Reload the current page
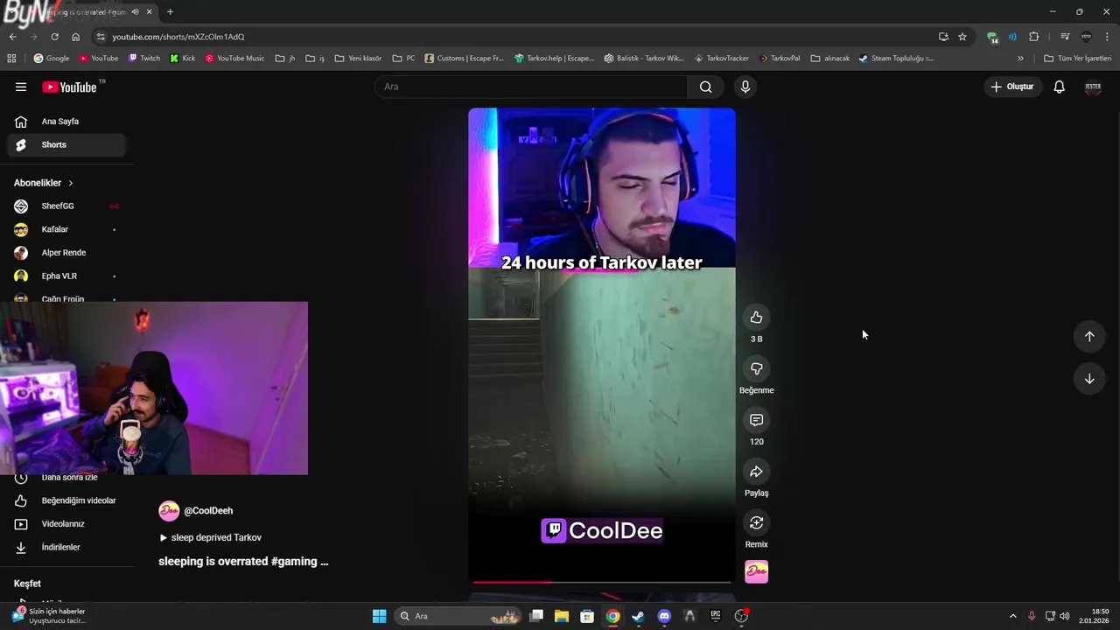 pos(54,37)
